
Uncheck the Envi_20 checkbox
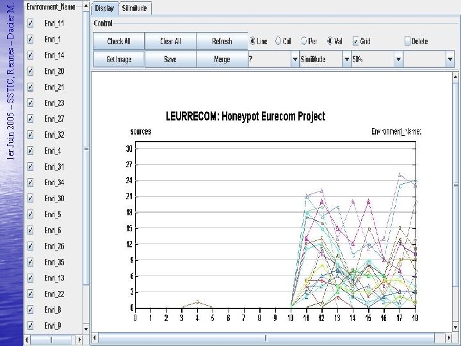(x=30, y=71)
